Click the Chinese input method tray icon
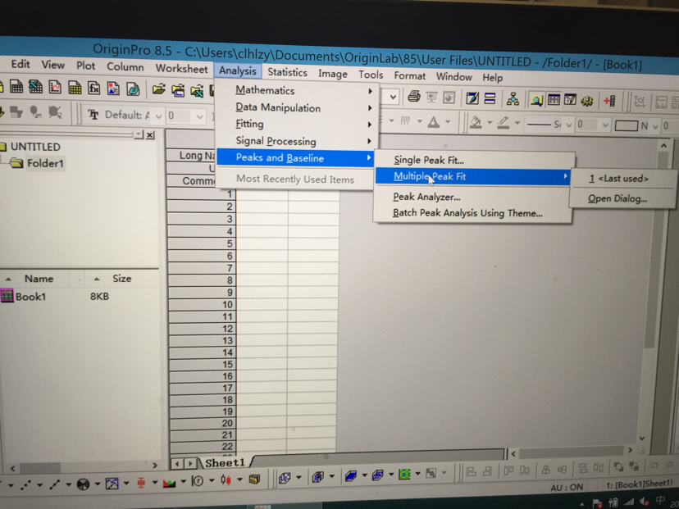Screen dimensions: 679x509 coord(660,501)
